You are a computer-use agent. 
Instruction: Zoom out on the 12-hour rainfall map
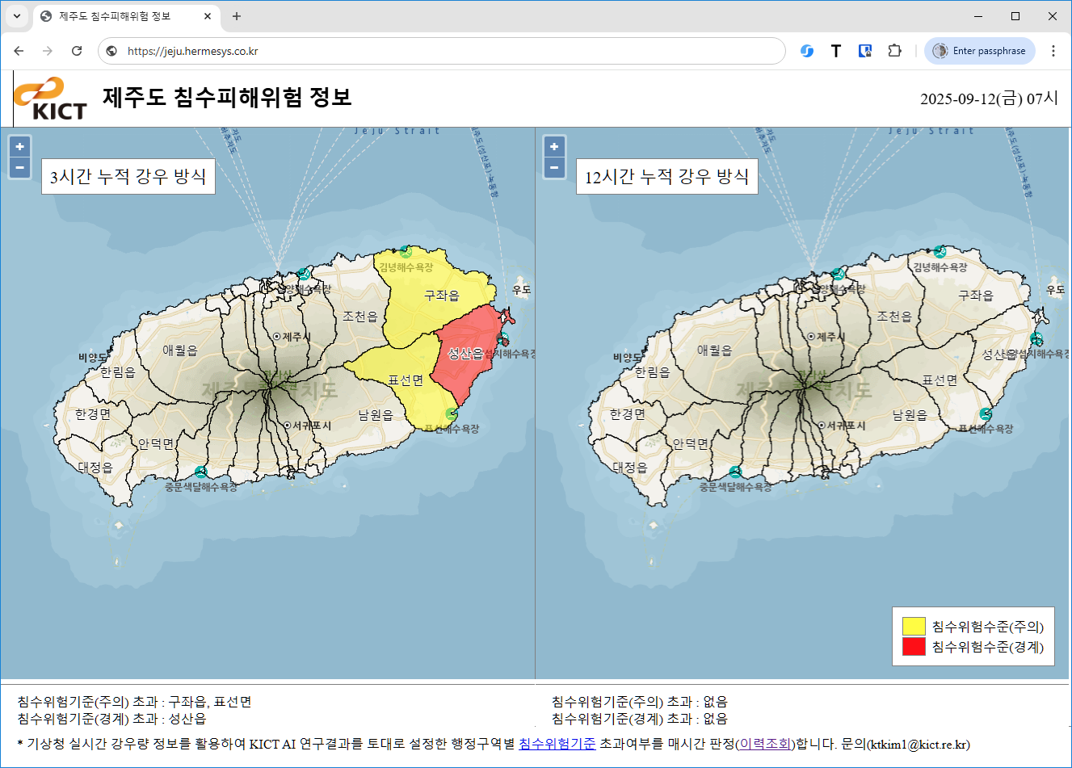pos(554,167)
